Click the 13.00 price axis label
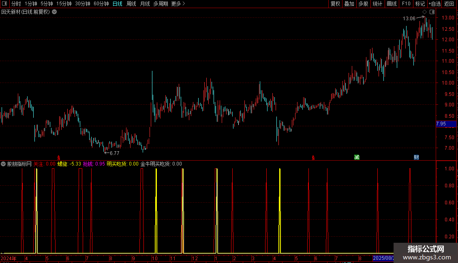This screenshot has height=263, width=458. point(448,18)
